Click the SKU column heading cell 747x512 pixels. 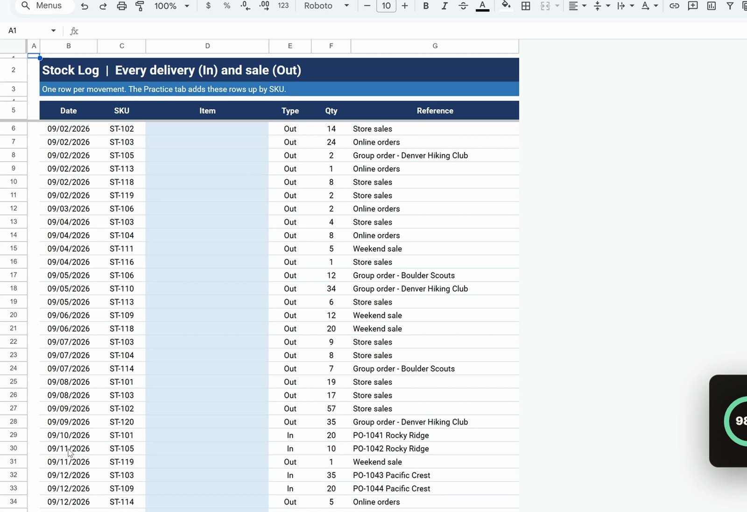pos(121,111)
